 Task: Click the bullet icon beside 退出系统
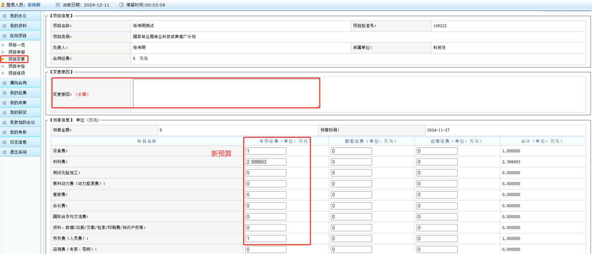click(4, 152)
